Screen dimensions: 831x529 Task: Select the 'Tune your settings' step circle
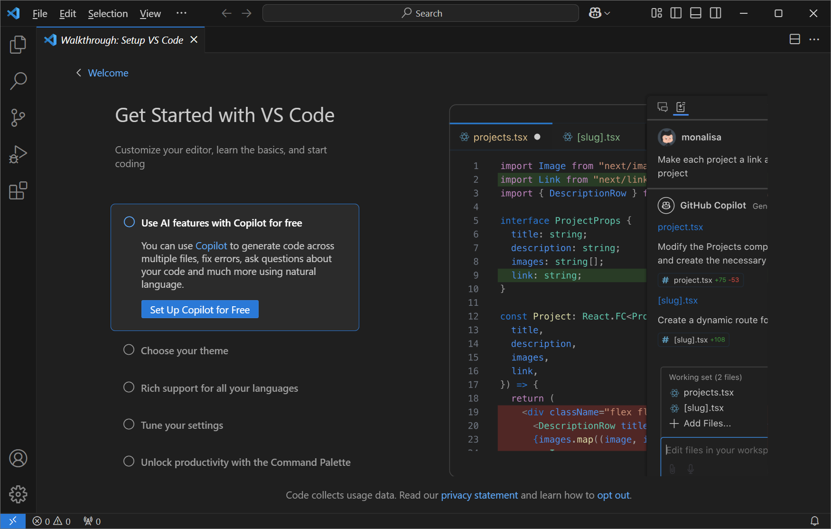click(x=129, y=424)
